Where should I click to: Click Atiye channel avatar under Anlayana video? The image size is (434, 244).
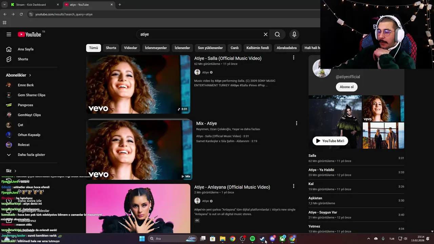coord(197,201)
